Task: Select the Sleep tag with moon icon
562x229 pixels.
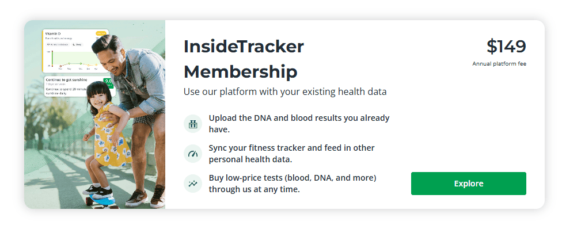Action: 77,45
